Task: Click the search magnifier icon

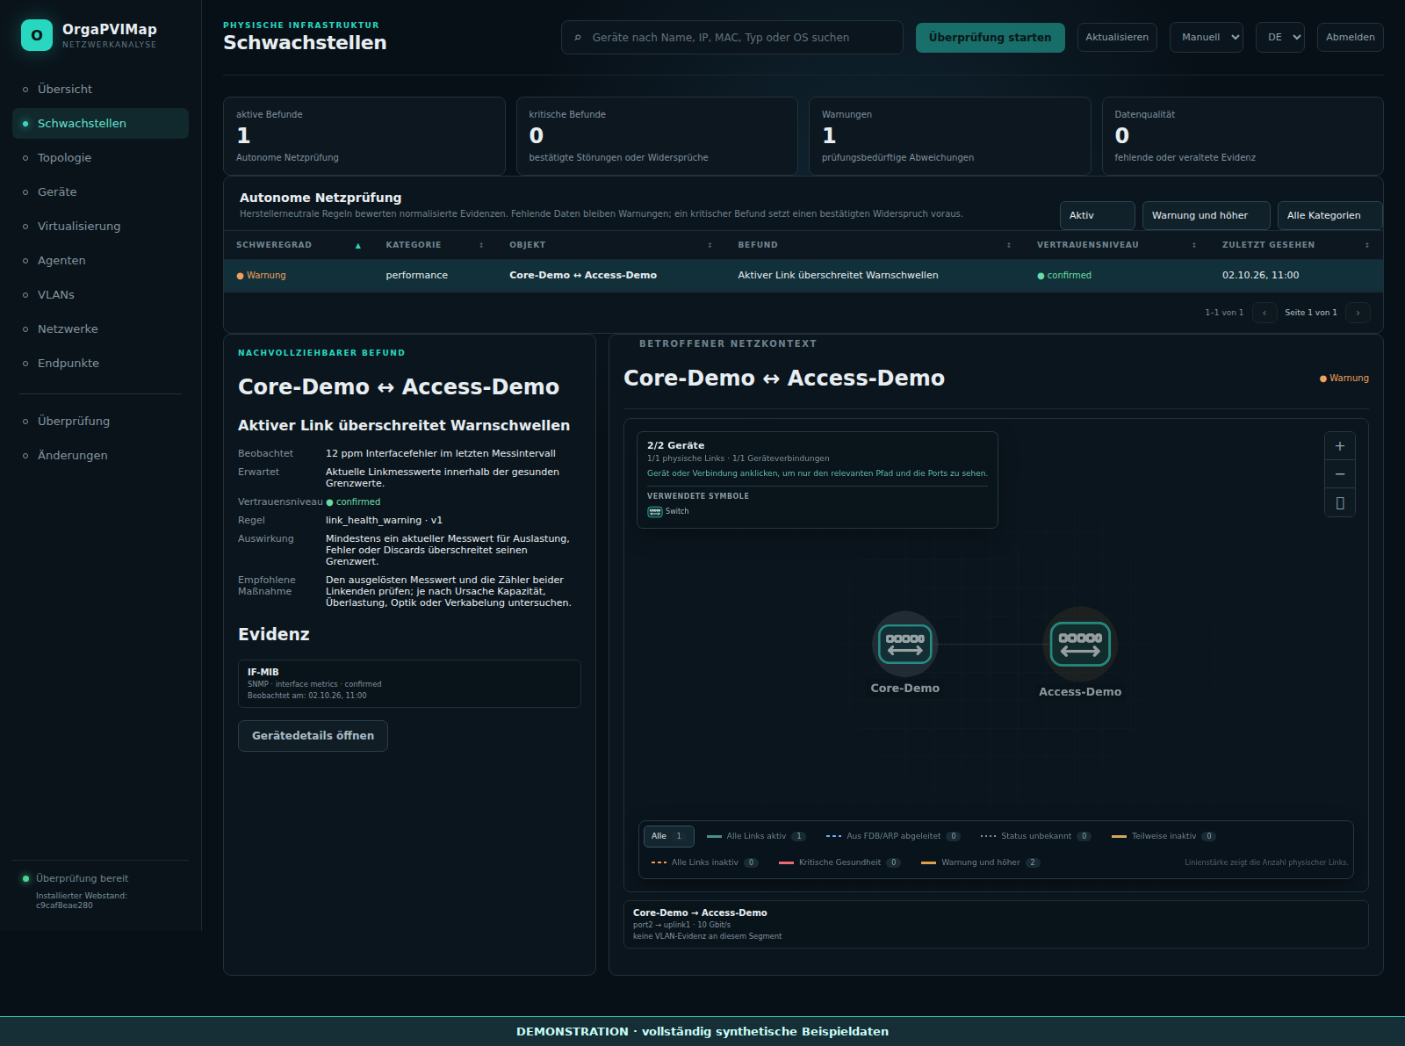Action: 578,38
